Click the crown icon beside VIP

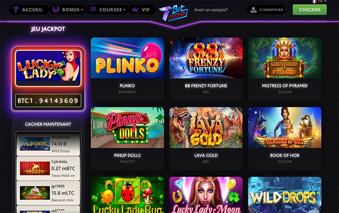(x=135, y=10)
